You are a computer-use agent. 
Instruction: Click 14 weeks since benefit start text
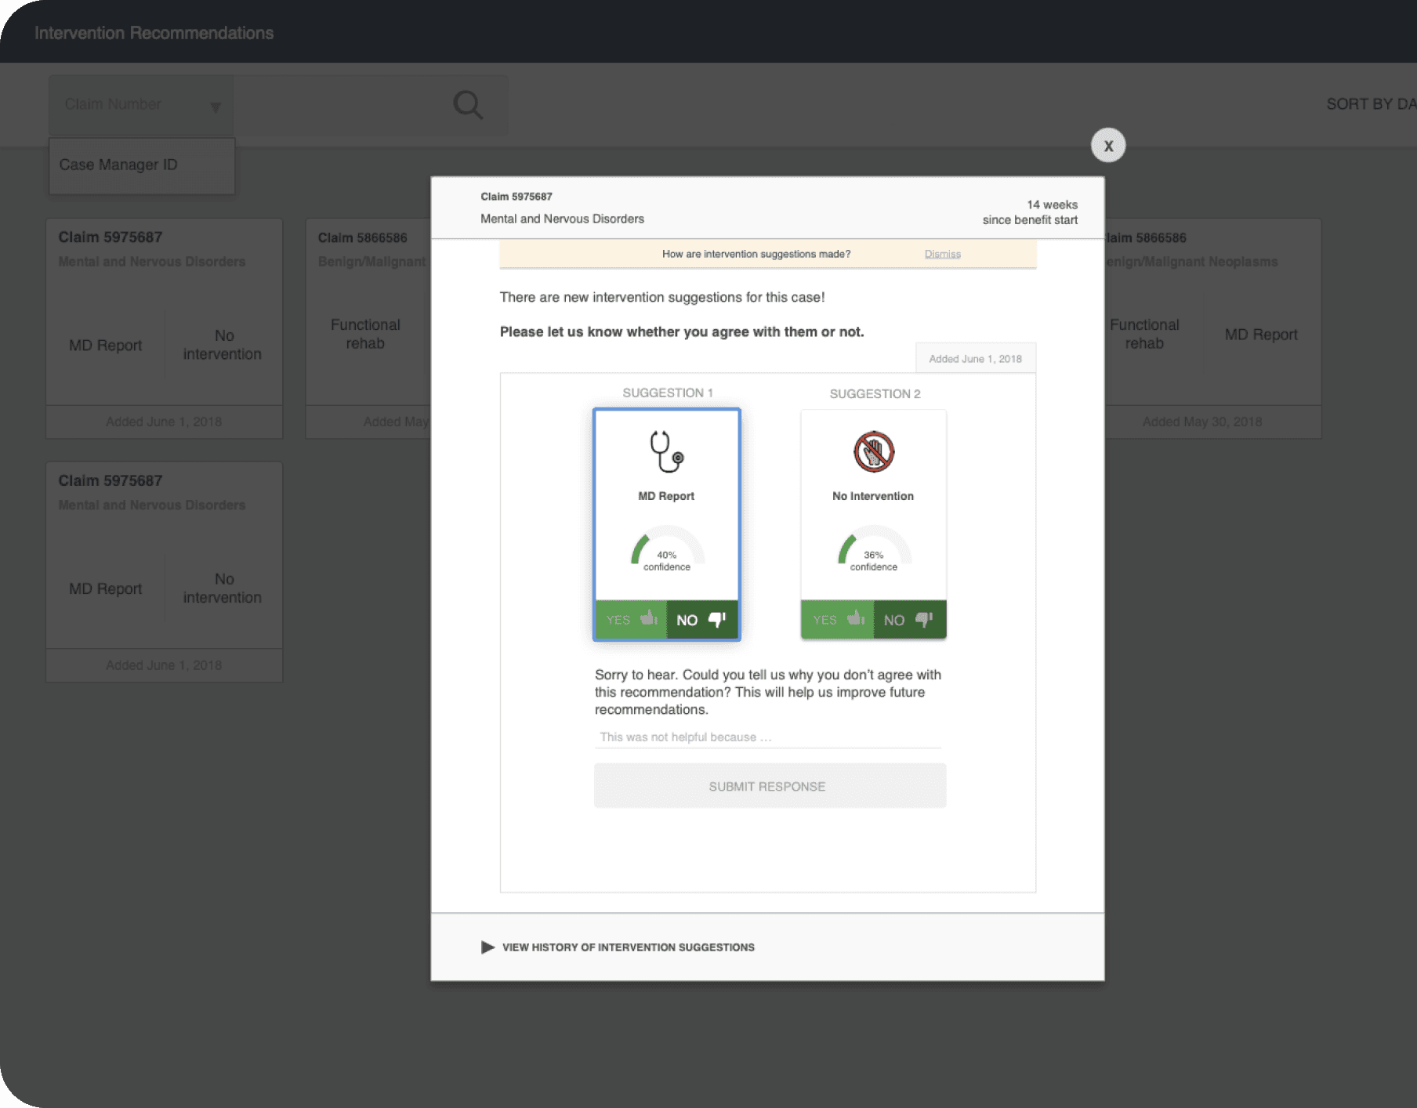tap(1030, 212)
